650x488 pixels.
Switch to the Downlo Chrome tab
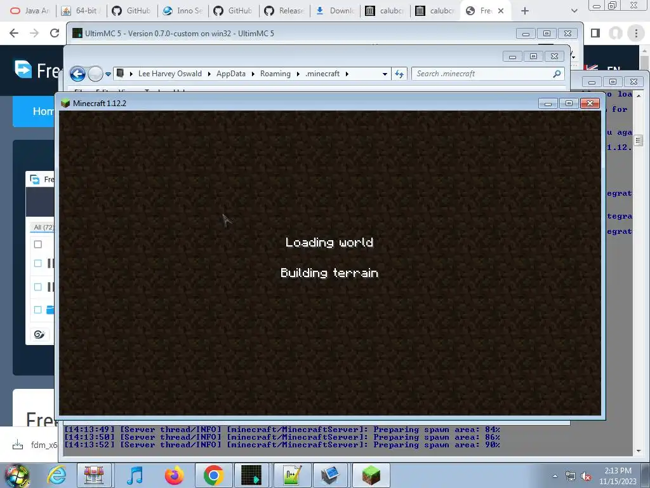click(336, 11)
